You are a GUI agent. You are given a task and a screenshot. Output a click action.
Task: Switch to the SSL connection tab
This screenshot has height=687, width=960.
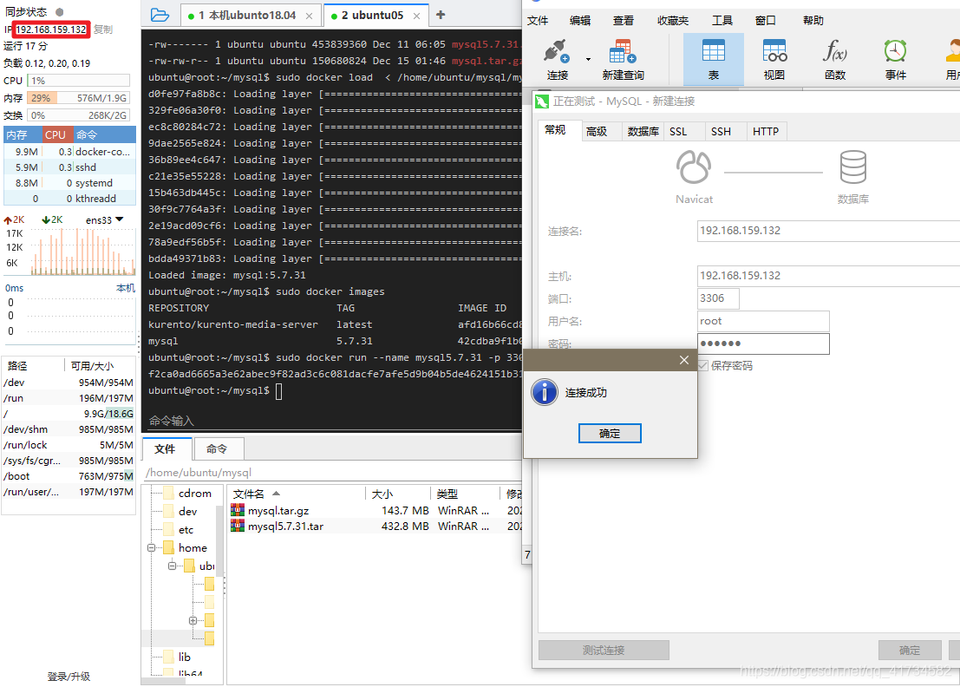pos(678,132)
